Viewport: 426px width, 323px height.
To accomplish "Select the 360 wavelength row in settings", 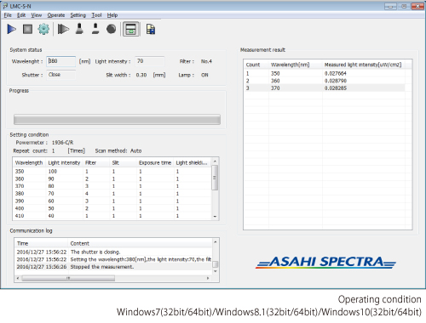I will coord(112,178).
